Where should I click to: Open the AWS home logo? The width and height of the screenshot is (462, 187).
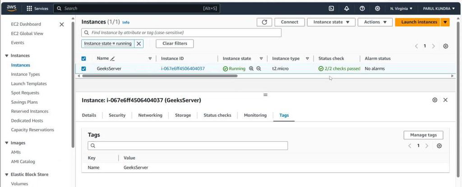[x=11, y=8]
